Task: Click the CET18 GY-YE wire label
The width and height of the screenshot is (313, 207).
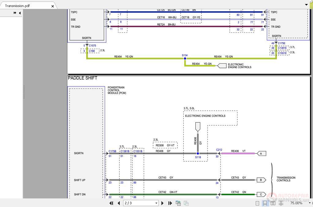Action: (191, 18)
